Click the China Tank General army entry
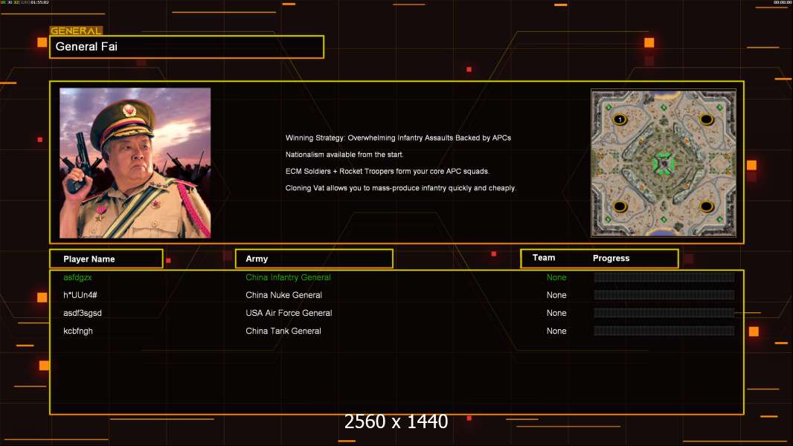Viewport: 793px width, 446px height. point(283,331)
